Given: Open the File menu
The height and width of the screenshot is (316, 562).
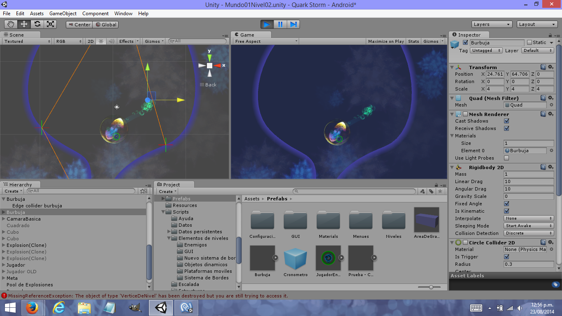Looking at the screenshot, I should pos(7,14).
